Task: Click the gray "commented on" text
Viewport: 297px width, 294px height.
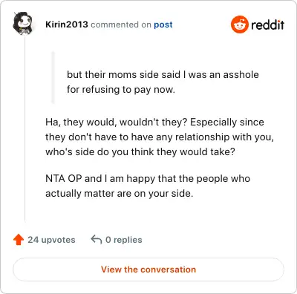Action: [121, 24]
